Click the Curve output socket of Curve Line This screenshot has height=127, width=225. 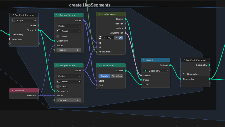[126, 70]
